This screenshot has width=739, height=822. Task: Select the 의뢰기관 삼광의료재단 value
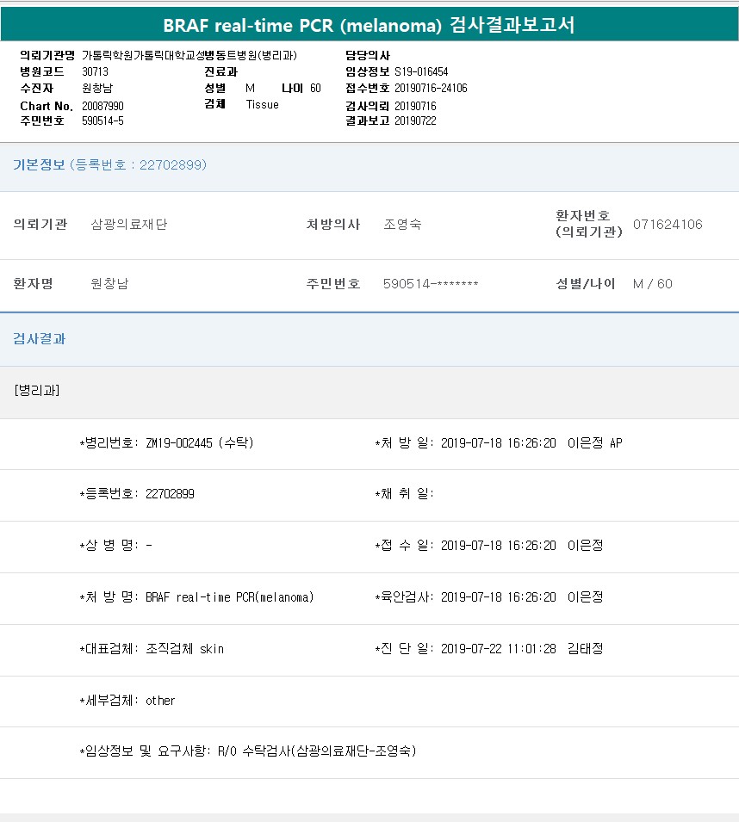[129, 225]
